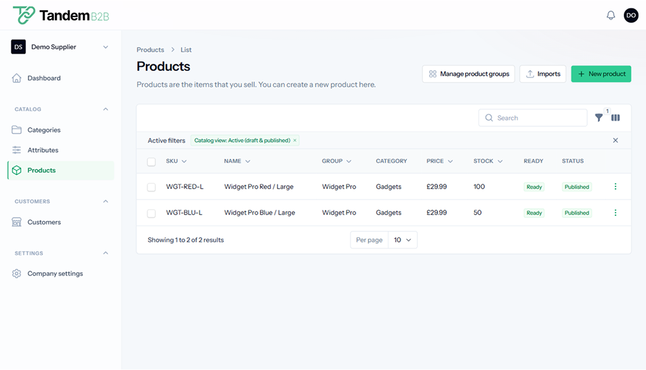
Task: Click the Attributes sliders icon
Action: click(x=16, y=150)
